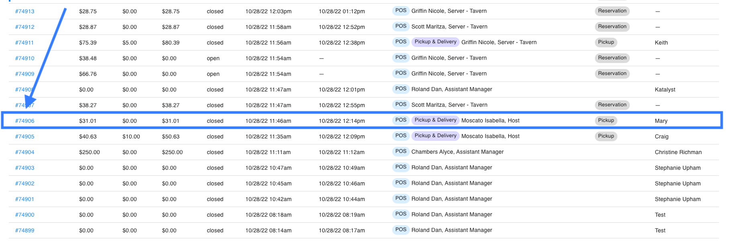This screenshot has width=731, height=250.
Task: Open order #74905 link
Action: tap(24, 136)
